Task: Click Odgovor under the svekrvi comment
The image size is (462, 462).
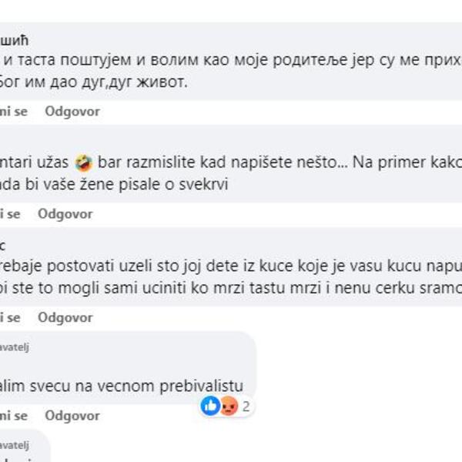Action: click(x=65, y=213)
